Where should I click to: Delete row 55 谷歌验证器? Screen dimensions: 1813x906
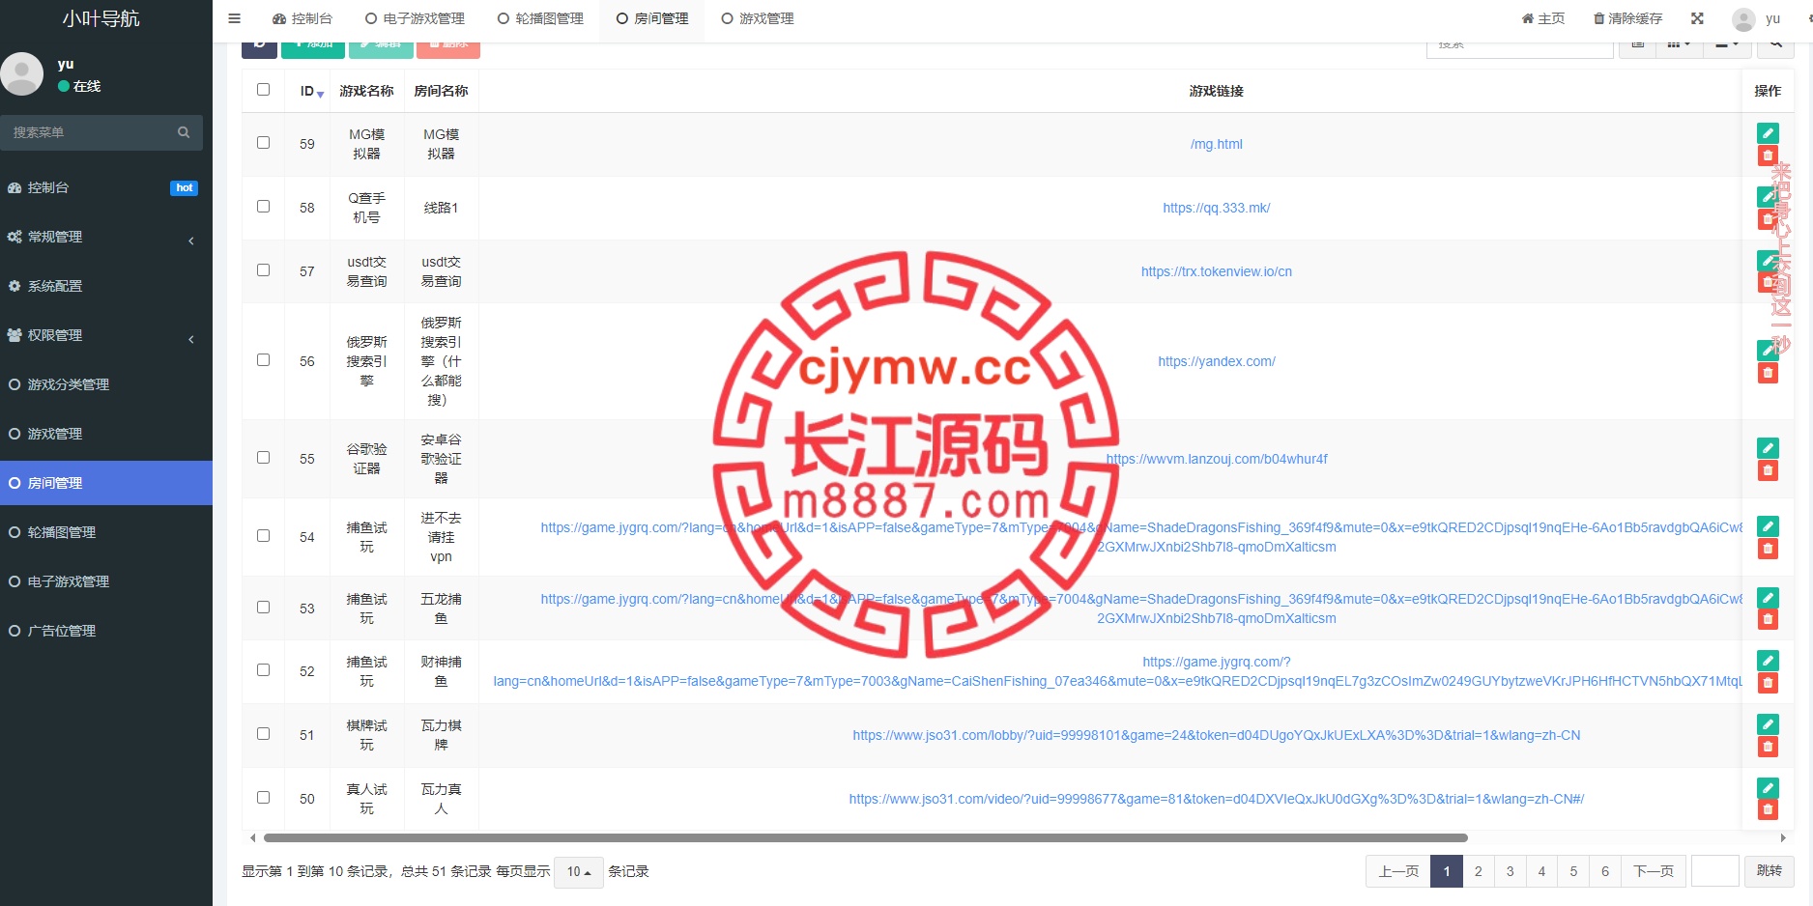[1768, 470]
